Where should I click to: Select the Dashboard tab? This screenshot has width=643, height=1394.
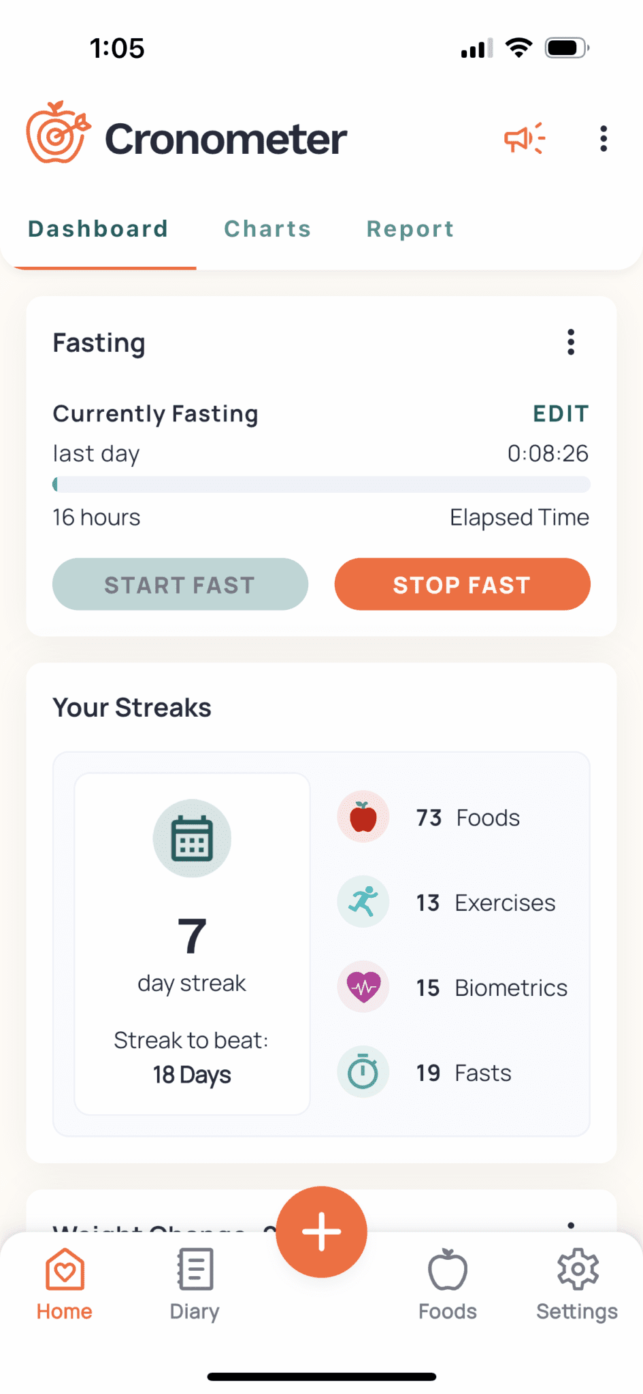click(x=98, y=229)
